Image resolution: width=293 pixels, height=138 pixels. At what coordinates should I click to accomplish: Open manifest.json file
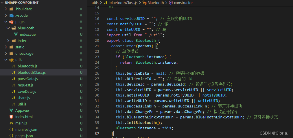point(26,129)
